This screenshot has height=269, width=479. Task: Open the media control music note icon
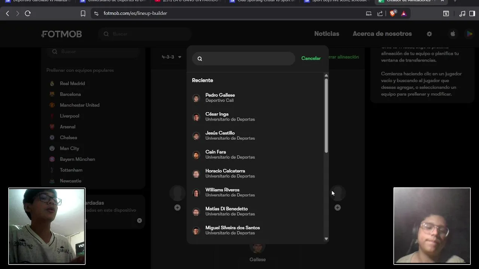pos(462,13)
